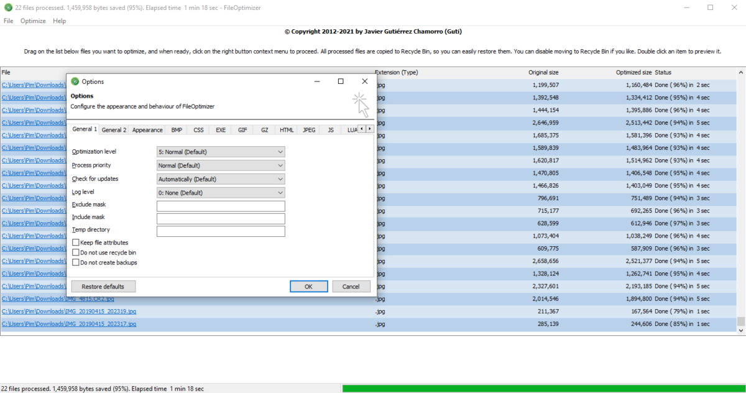Enable the Keep file attributes checkbox
Image resolution: width=746 pixels, height=393 pixels.
click(76, 243)
